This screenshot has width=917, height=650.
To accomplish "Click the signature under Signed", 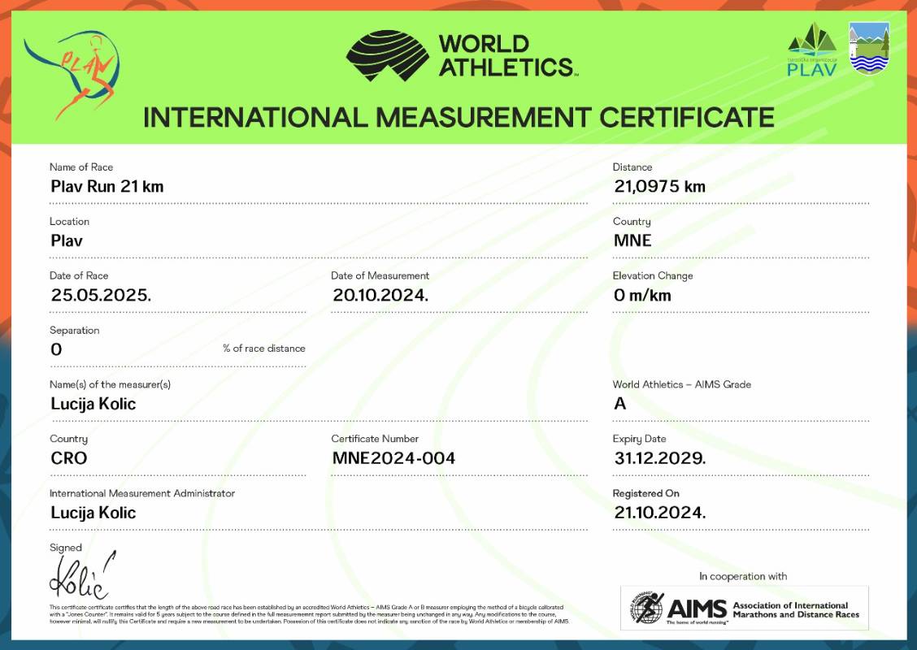I will pyautogui.click(x=82, y=576).
